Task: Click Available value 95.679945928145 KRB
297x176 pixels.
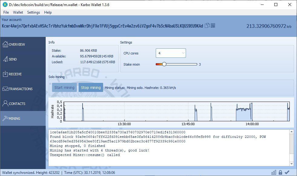Action: click(96, 56)
